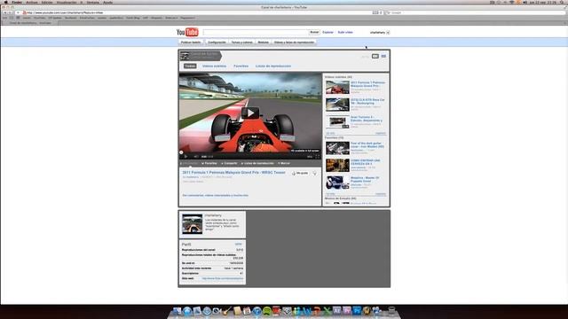
Task: Click the small play icon in player controls
Action: pyautogui.click(x=185, y=157)
